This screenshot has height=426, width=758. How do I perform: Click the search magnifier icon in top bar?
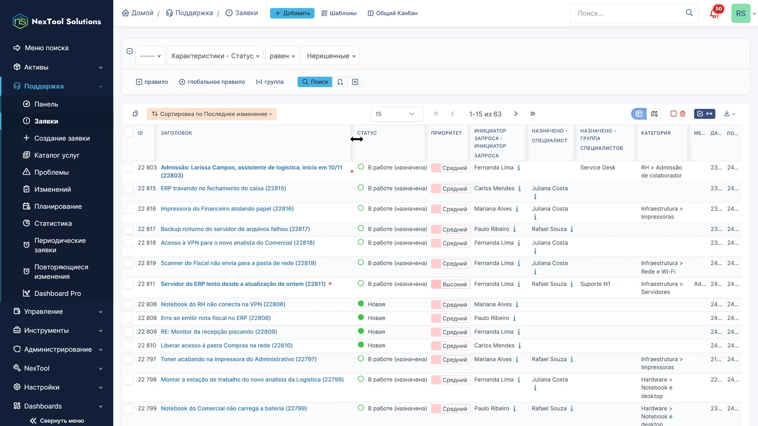(689, 13)
